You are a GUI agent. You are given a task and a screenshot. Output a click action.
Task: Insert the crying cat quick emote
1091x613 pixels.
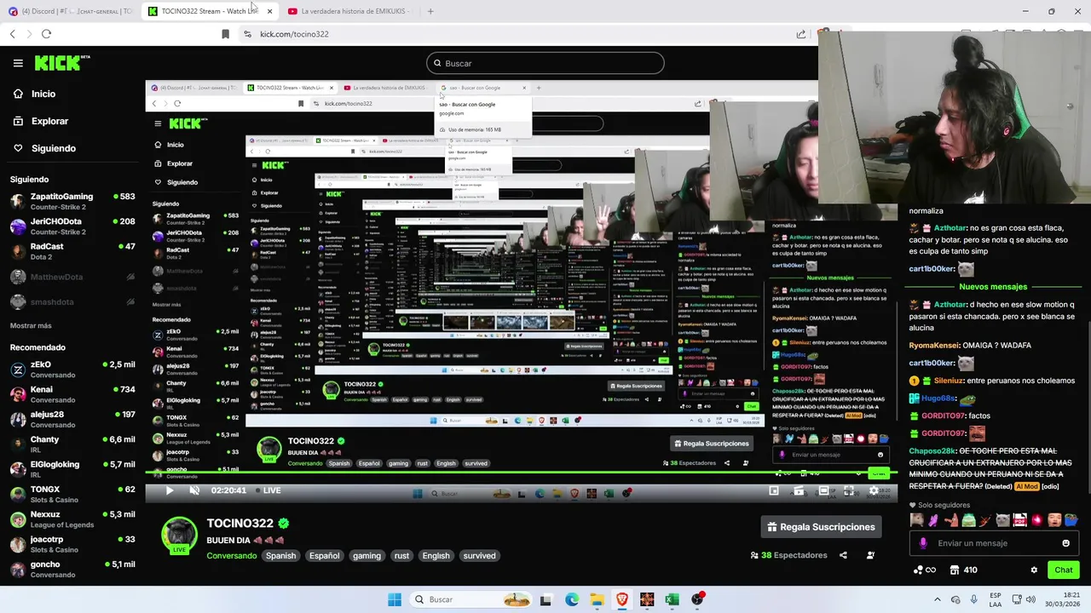tap(1003, 520)
